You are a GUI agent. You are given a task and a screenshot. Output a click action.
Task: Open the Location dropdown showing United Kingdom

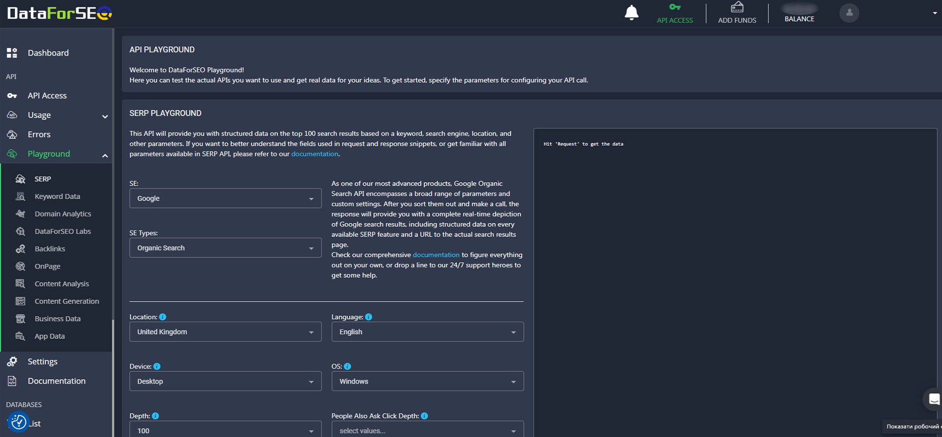226,332
